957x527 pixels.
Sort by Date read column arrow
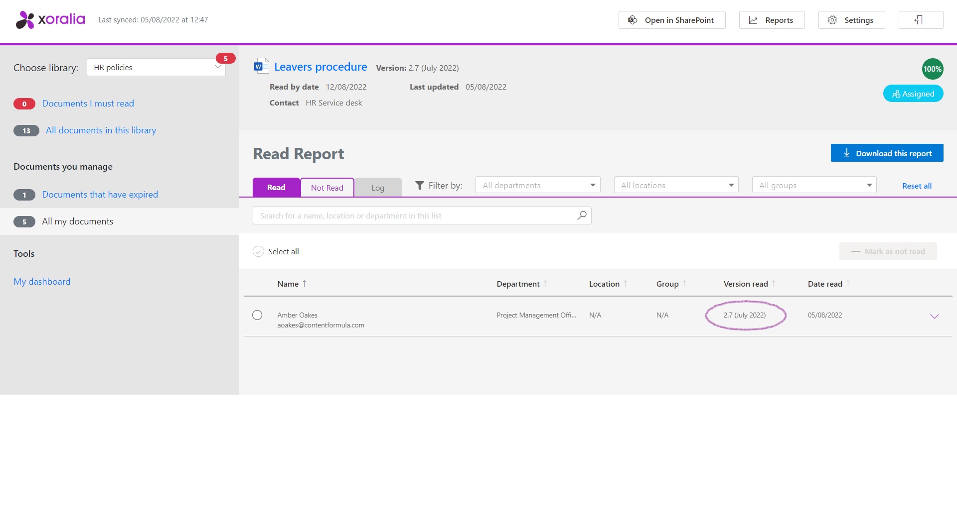click(848, 284)
